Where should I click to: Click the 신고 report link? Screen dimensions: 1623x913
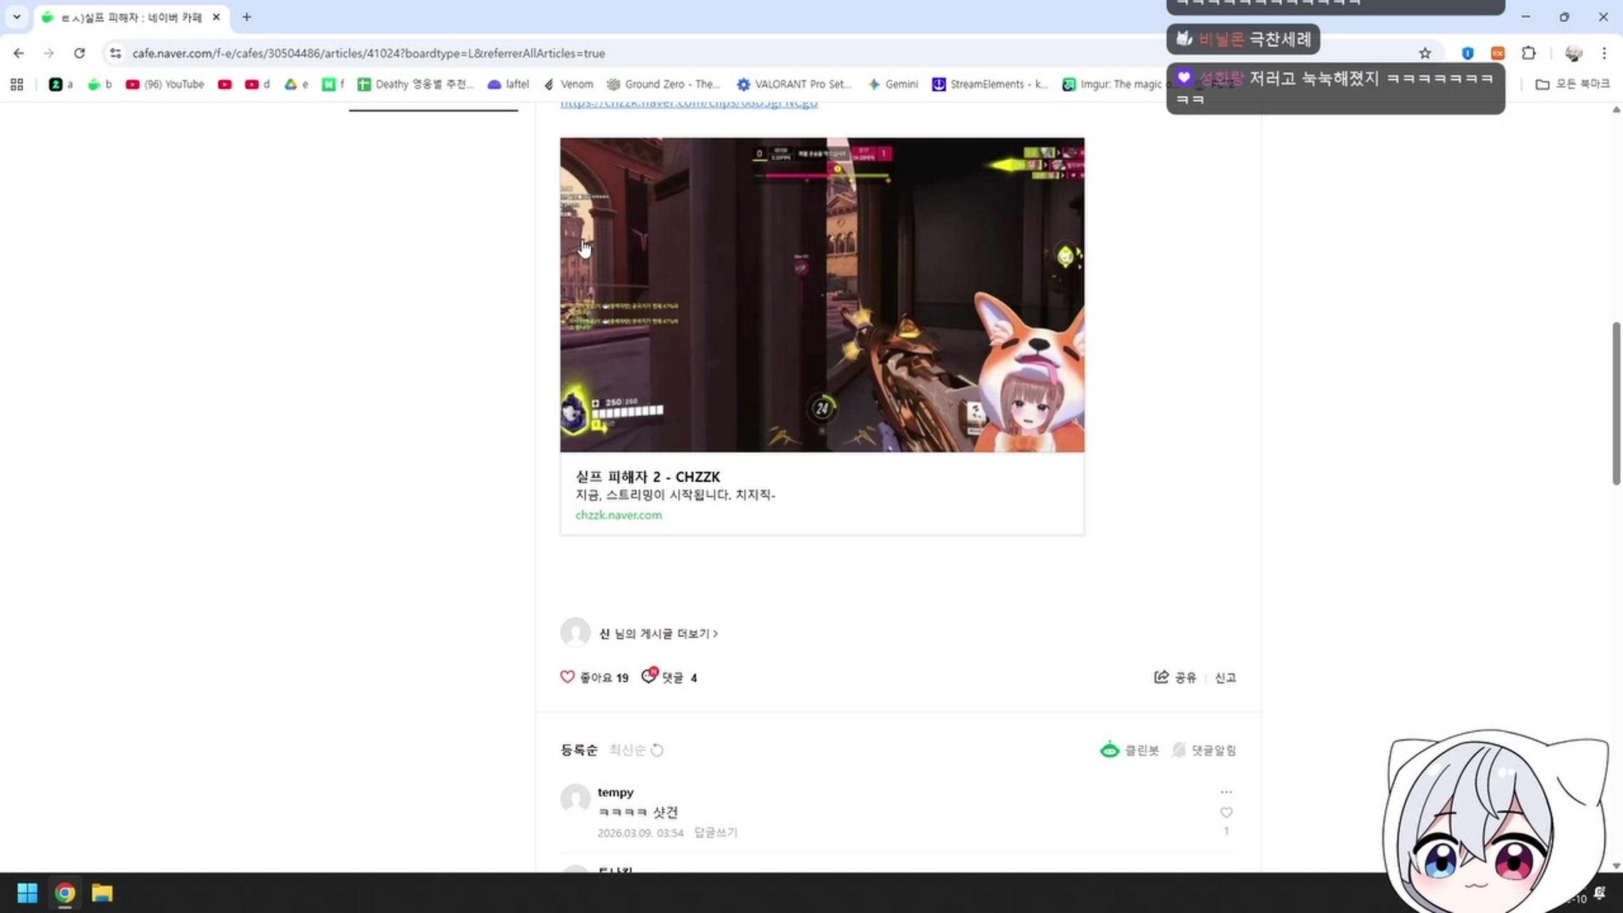1225,678
